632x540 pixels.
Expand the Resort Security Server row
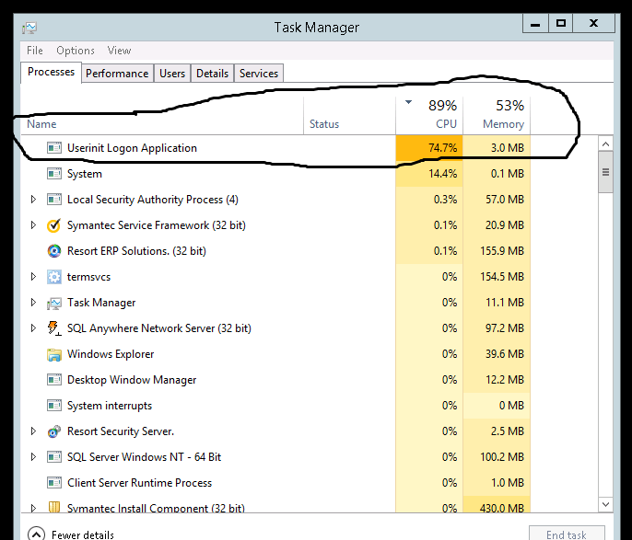point(33,431)
